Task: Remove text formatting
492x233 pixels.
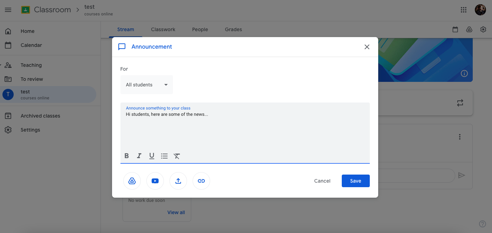Action: [177, 156]
